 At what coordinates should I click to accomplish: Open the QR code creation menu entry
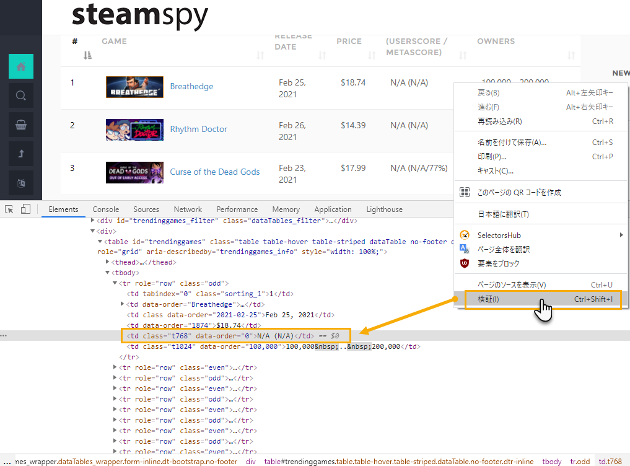tap(540, 193)
